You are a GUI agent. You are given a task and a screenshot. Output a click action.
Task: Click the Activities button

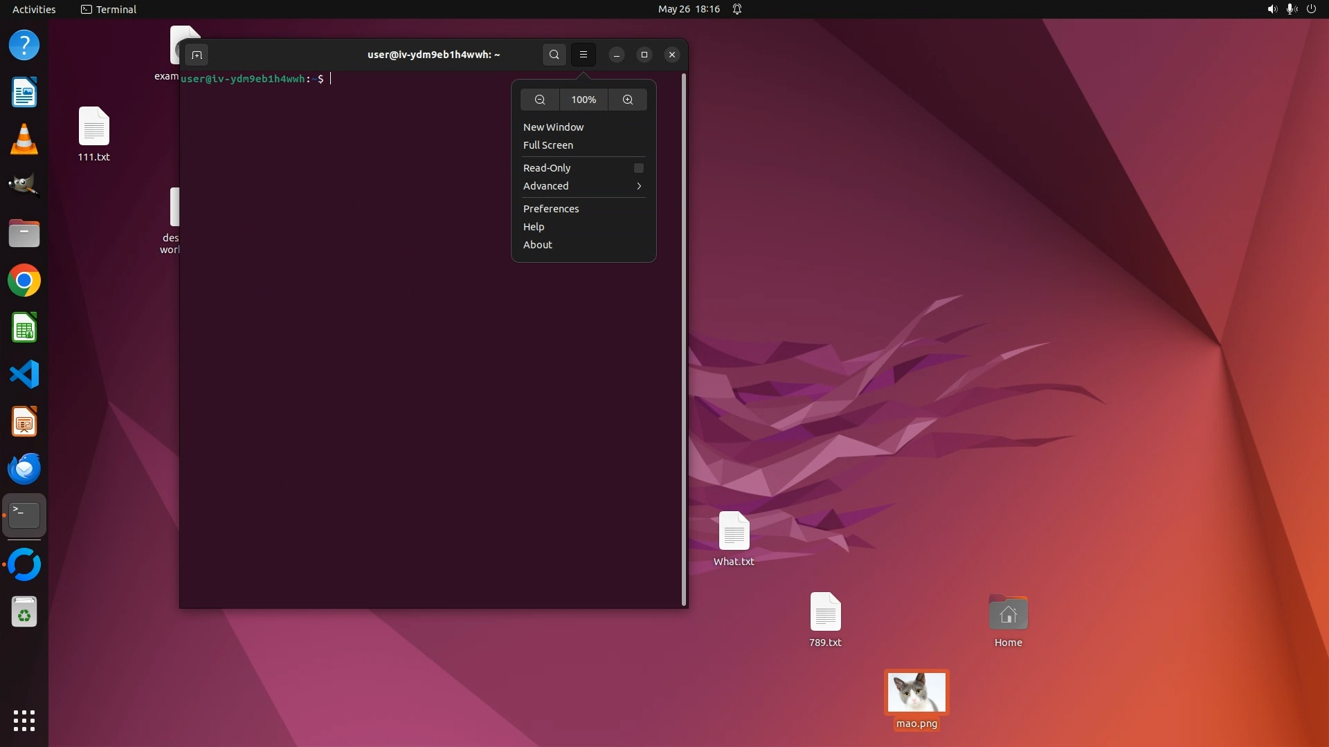click(x=34, y=9)
